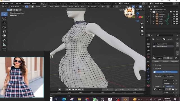180x101 pixels.
Task: Open the Mesh menu
Action: 57,7
